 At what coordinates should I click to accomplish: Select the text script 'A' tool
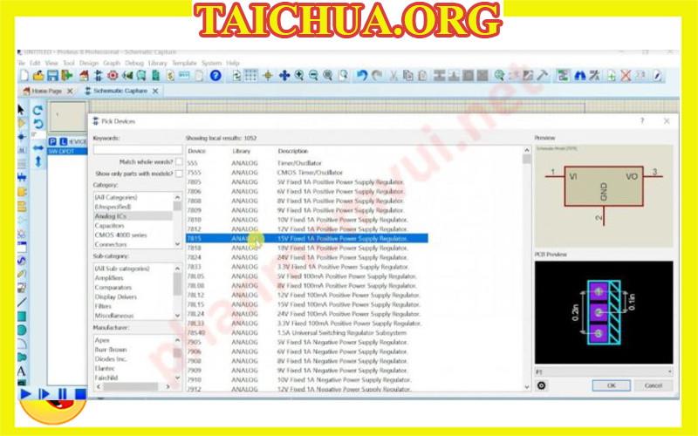point(21,371)
